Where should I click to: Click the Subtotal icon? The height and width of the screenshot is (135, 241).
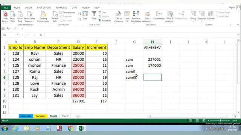(x=210, y=15)
